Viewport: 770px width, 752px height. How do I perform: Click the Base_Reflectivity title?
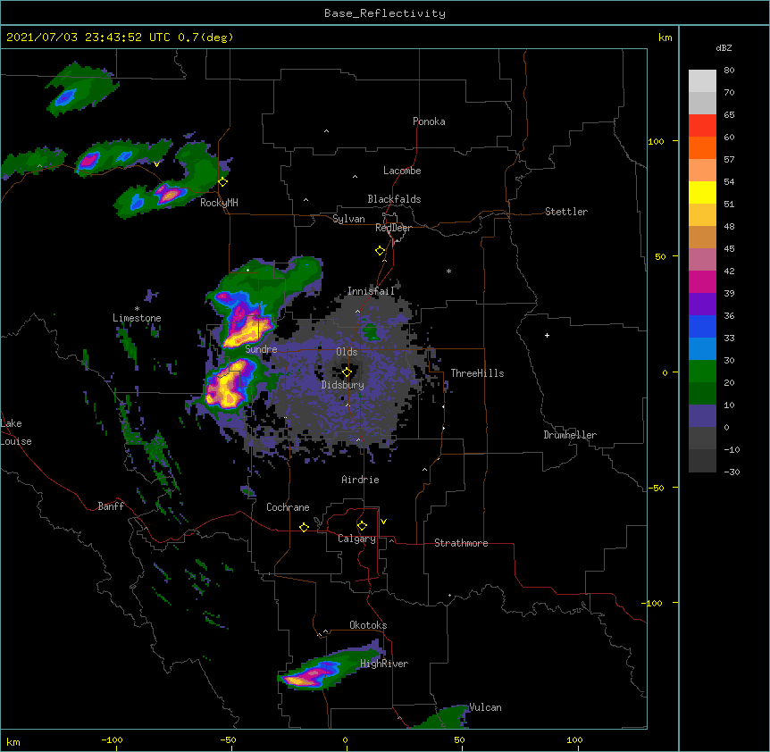(x=385, y=13)
